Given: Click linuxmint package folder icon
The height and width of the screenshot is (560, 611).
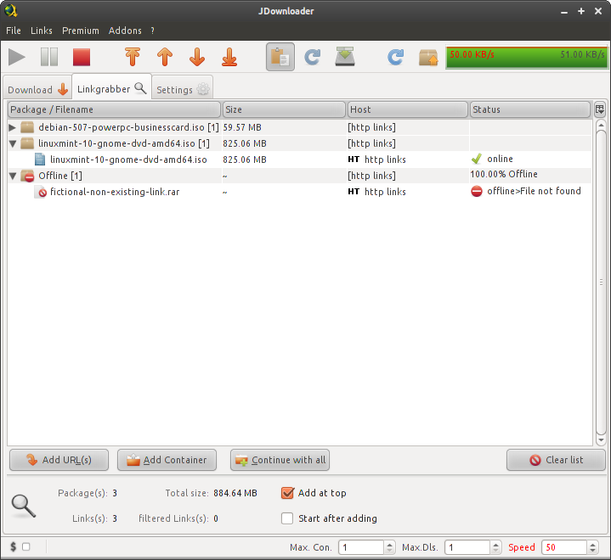Looking at the screenshot, I should pyautogui.click(x=27, y=143).
